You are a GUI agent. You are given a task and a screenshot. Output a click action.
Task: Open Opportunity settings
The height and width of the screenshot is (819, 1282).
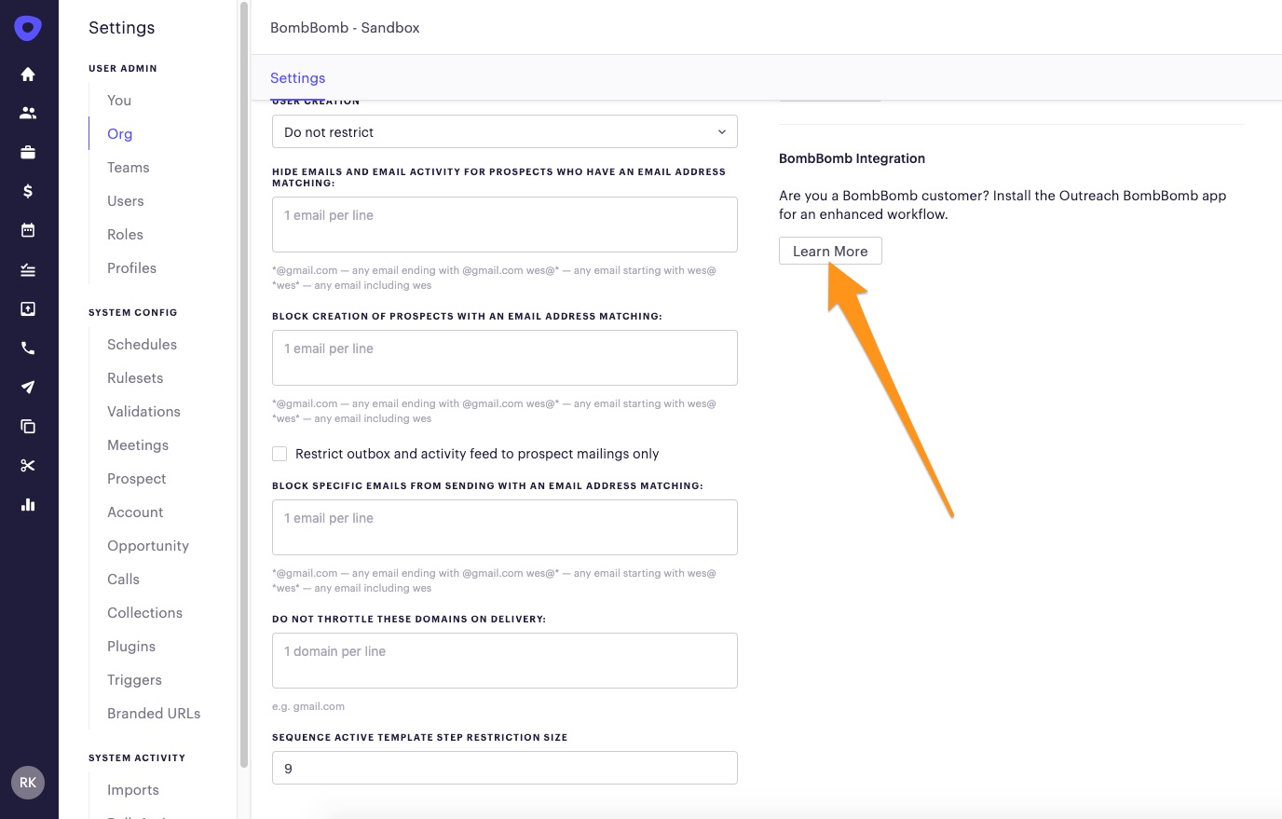pyautogui.click(x=148, y=546)
